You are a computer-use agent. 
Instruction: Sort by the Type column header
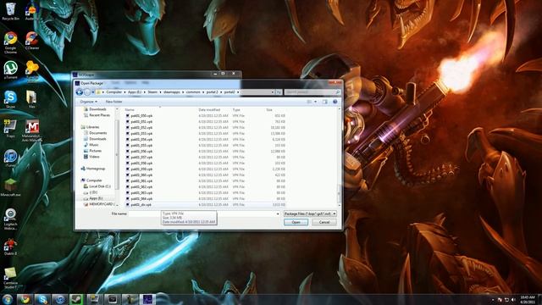click(236, 109)
